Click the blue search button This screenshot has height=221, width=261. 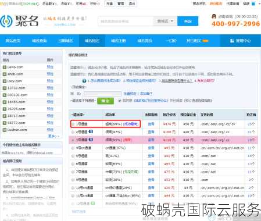point(188,21)
